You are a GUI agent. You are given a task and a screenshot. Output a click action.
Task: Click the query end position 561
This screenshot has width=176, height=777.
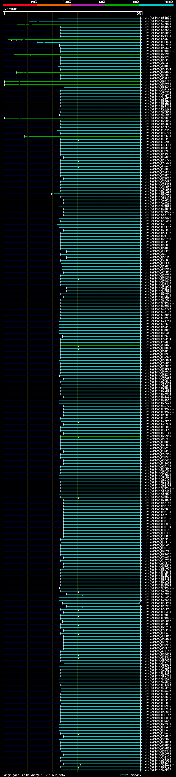click(x=139, y=14)
